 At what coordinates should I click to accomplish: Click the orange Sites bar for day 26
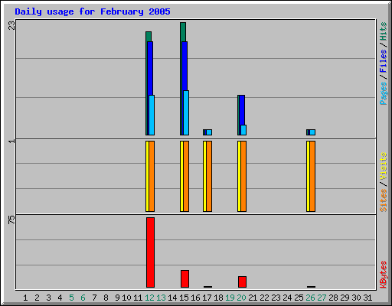pyautogui.click(x=312, y=176)
